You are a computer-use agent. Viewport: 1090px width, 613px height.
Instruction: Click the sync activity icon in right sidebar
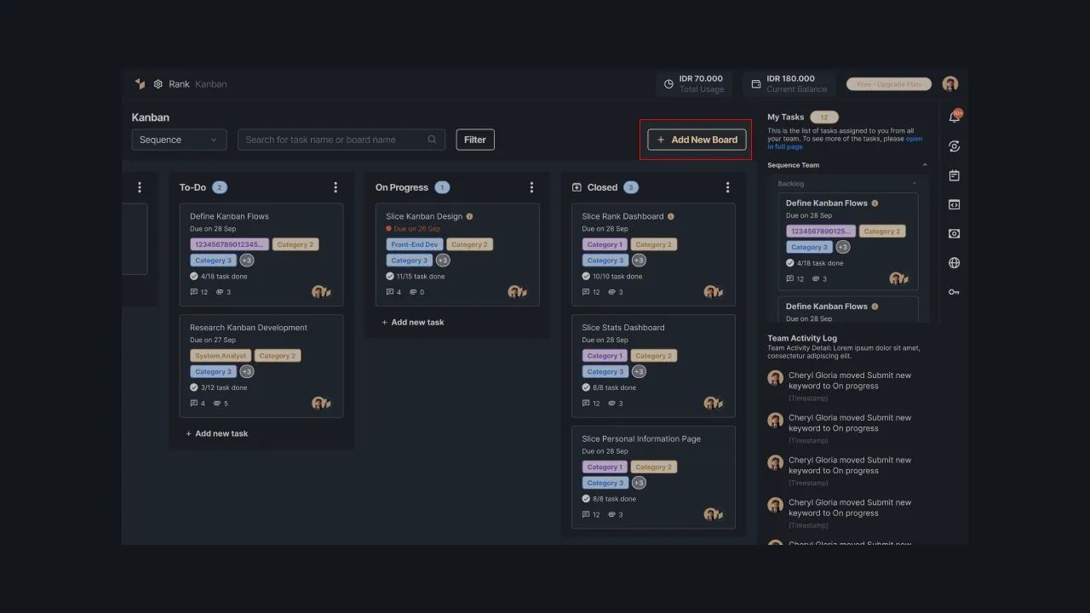(x=954, y=146)
